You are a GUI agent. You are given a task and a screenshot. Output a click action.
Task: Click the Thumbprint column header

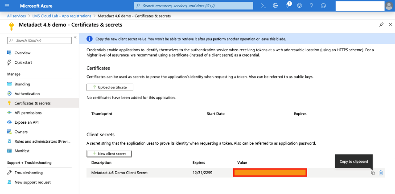point(102,113)
